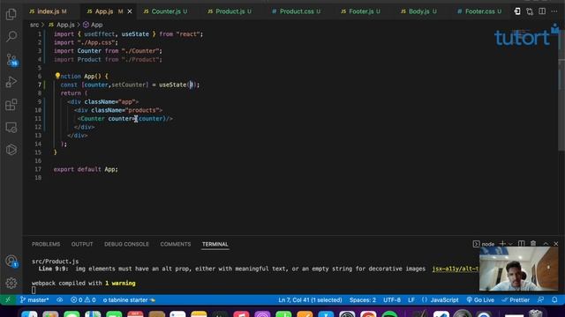This screenshot has height=317, width=565.
Task: Click the webcam video thumbnail
Action: [518, 269]
